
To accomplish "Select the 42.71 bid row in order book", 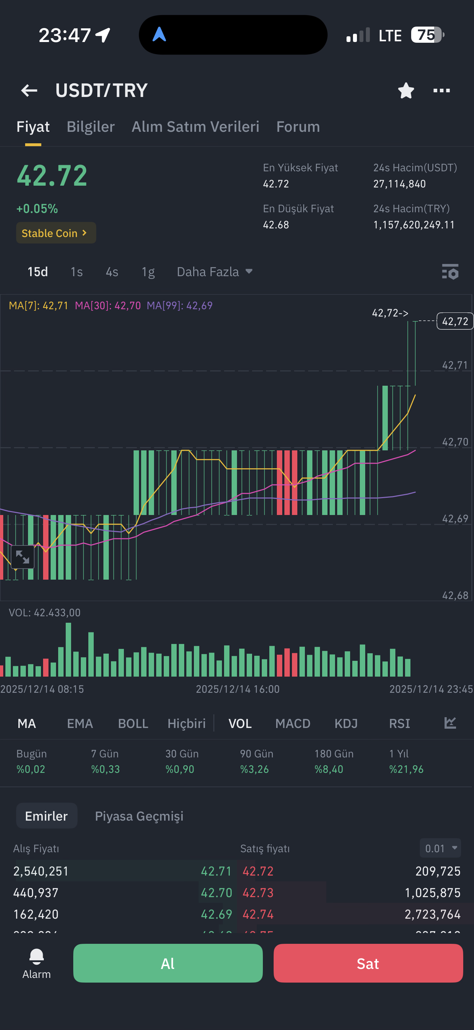I will coord(122,871).
